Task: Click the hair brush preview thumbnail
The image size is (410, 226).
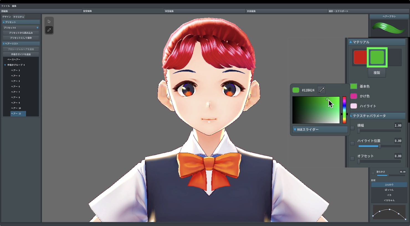Action: point(389,28)
